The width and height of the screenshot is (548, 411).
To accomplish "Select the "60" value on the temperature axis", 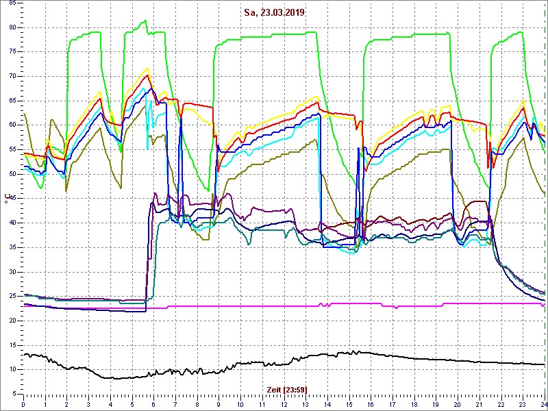I will point(12,125).
